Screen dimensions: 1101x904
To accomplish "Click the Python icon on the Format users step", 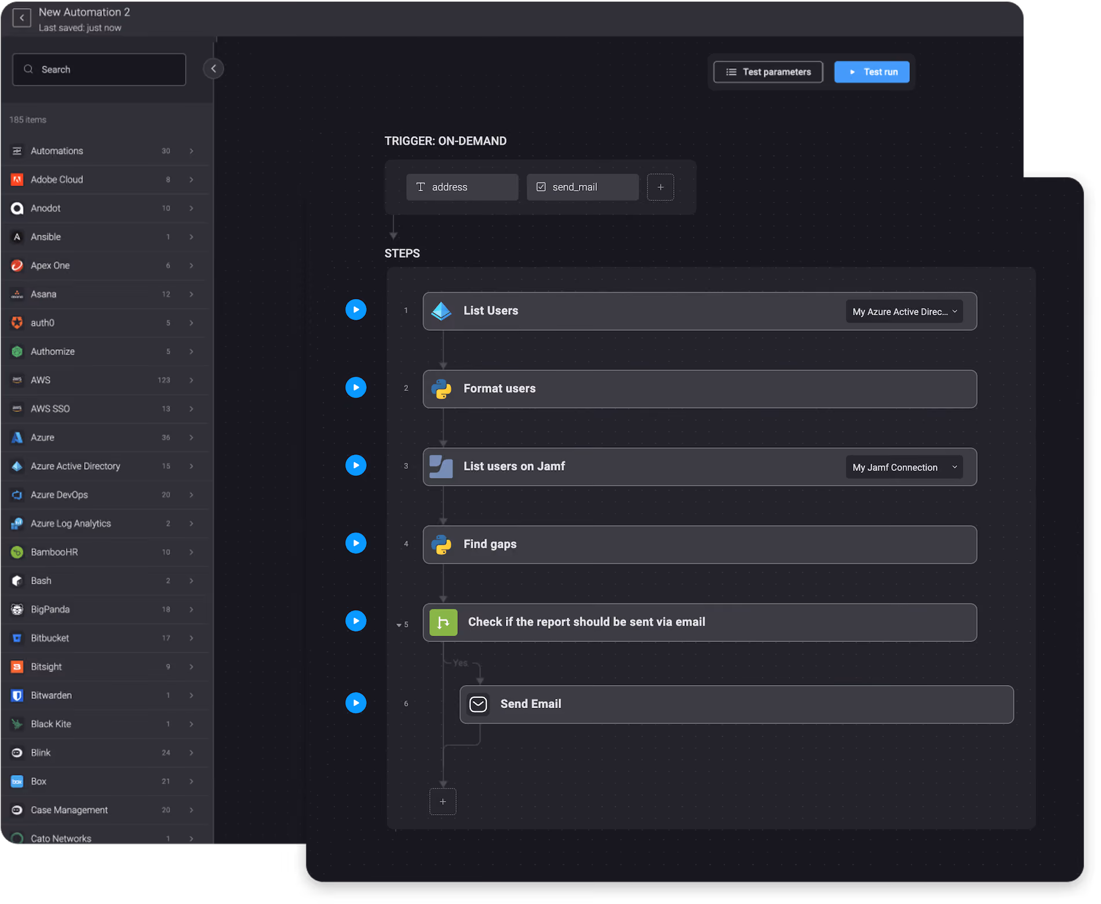I will pos(442,389).
